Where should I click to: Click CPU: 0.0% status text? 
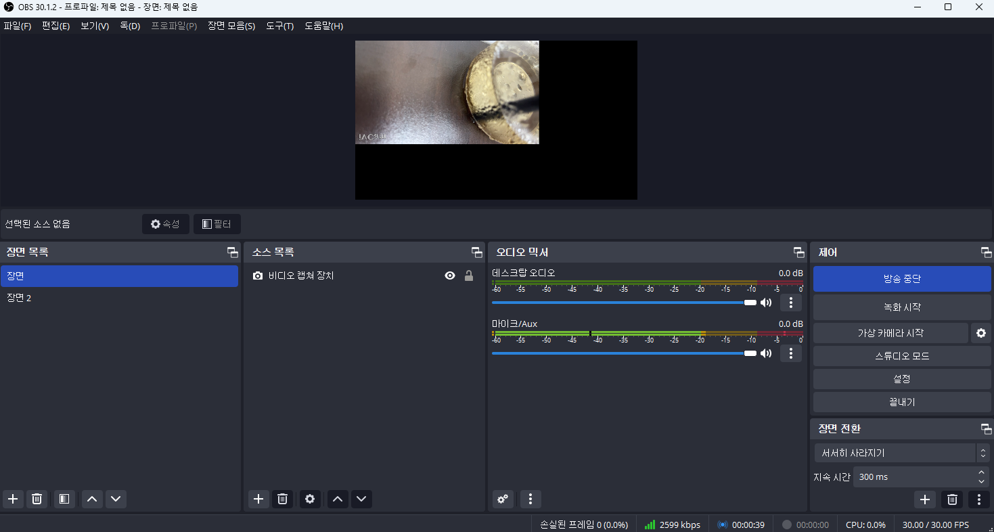(865, 525)
